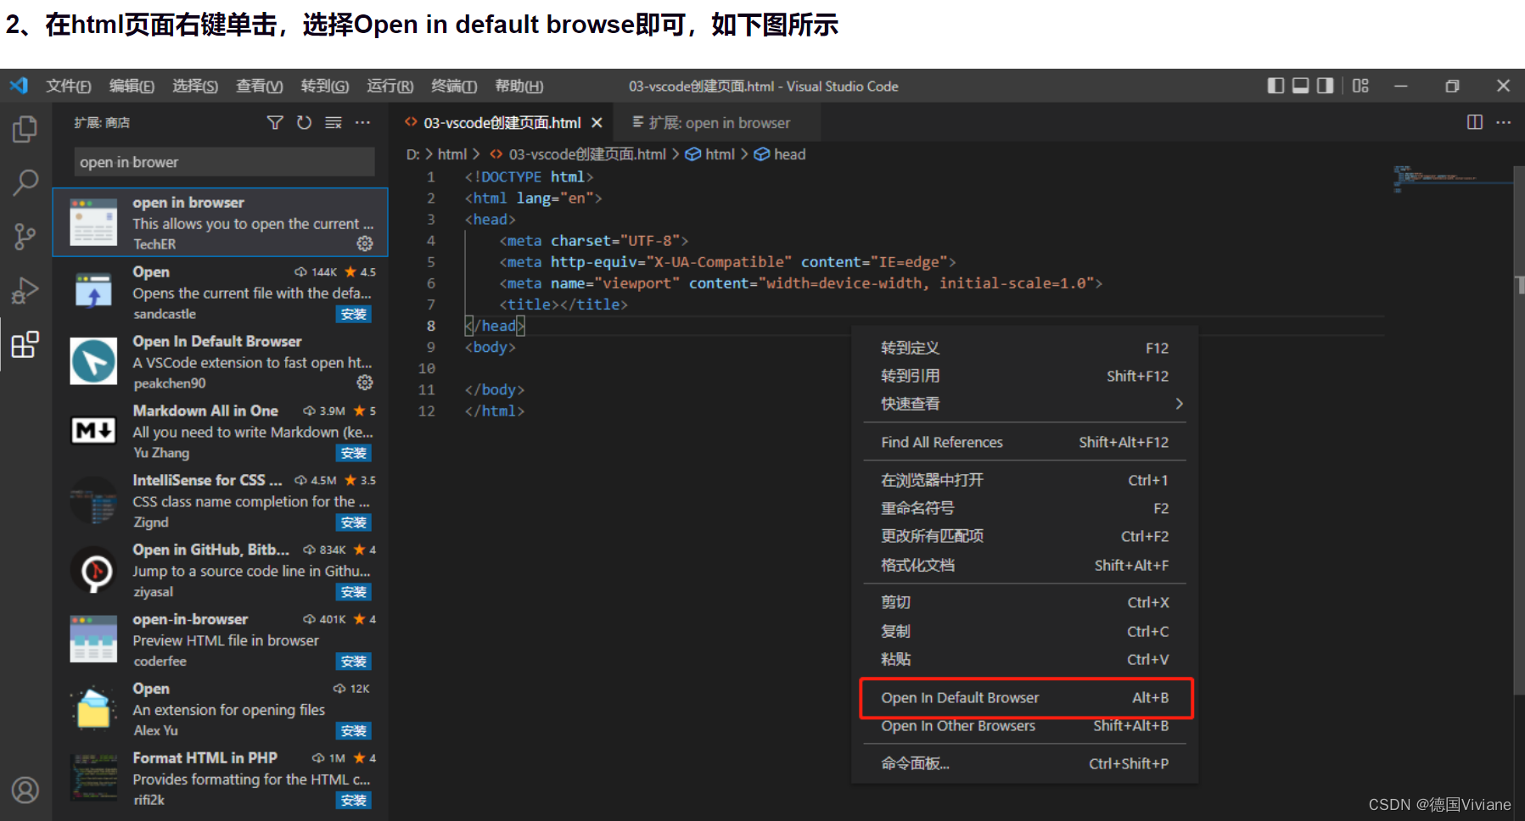Click the VS Code logo icon
Image resolution: width=1525 pixels, height=821 pixels.
click(19, 86)
